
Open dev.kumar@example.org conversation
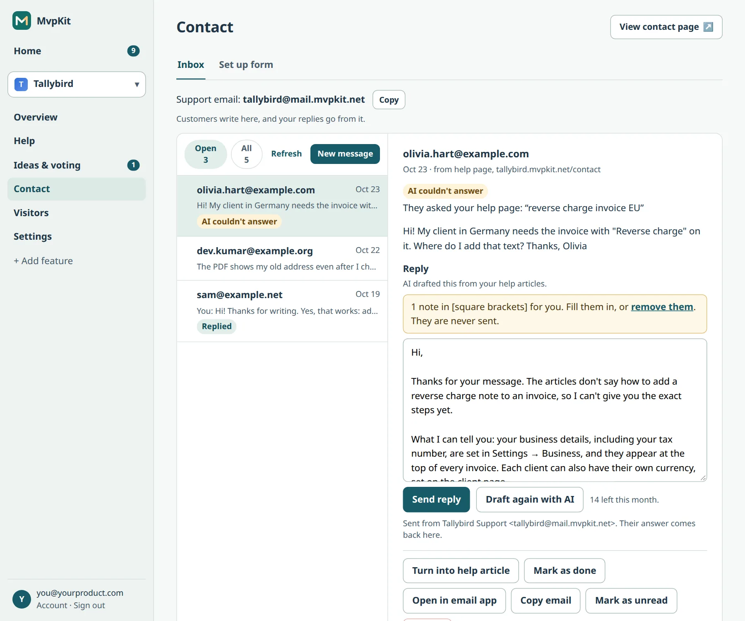point(282,259)
